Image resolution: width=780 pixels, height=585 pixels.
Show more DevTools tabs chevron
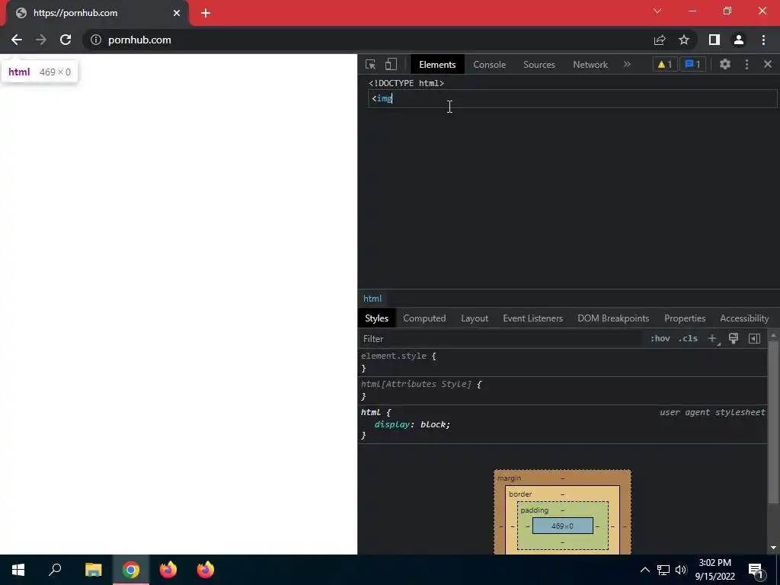tap(627, 64)
